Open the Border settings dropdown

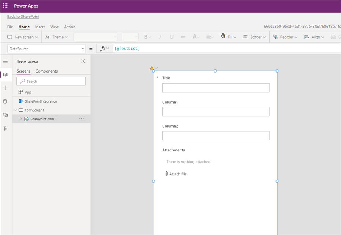pos(254,37)
